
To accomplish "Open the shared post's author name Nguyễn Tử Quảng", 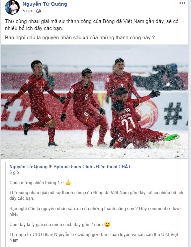I will pos(28,167).
